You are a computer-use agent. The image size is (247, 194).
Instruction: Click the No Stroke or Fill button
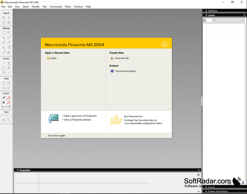(x=6, y=107)
